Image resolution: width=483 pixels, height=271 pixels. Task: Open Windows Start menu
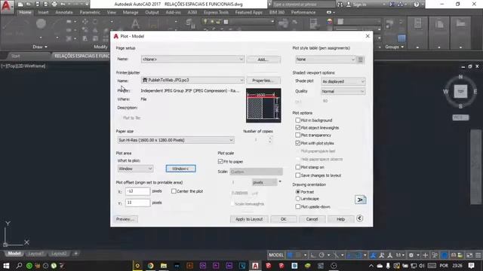click(6, 266)
